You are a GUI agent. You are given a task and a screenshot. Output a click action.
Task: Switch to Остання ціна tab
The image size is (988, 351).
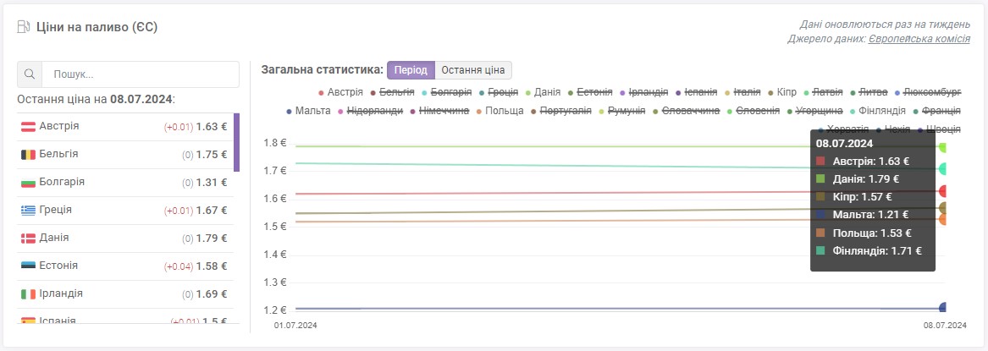click(474, 70)
